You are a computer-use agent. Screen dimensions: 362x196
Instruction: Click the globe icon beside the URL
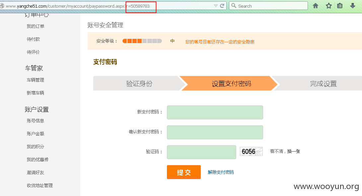[x=2, y=6]
